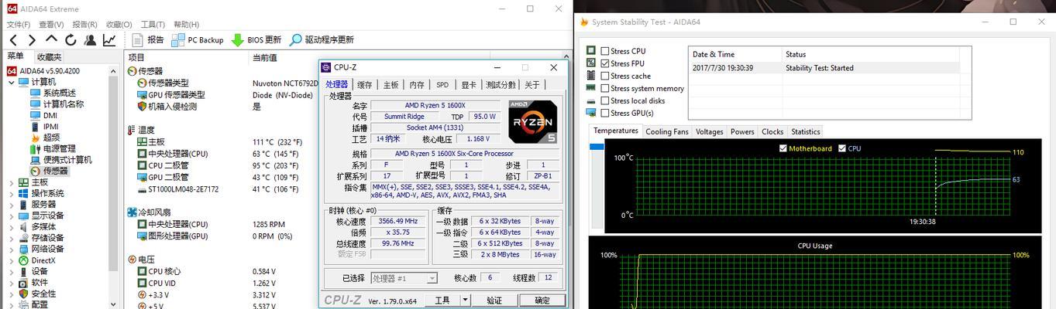Click the Stress cache chip icon
Viewport: 1056px width, 309px height.
[x=591, y=76]
